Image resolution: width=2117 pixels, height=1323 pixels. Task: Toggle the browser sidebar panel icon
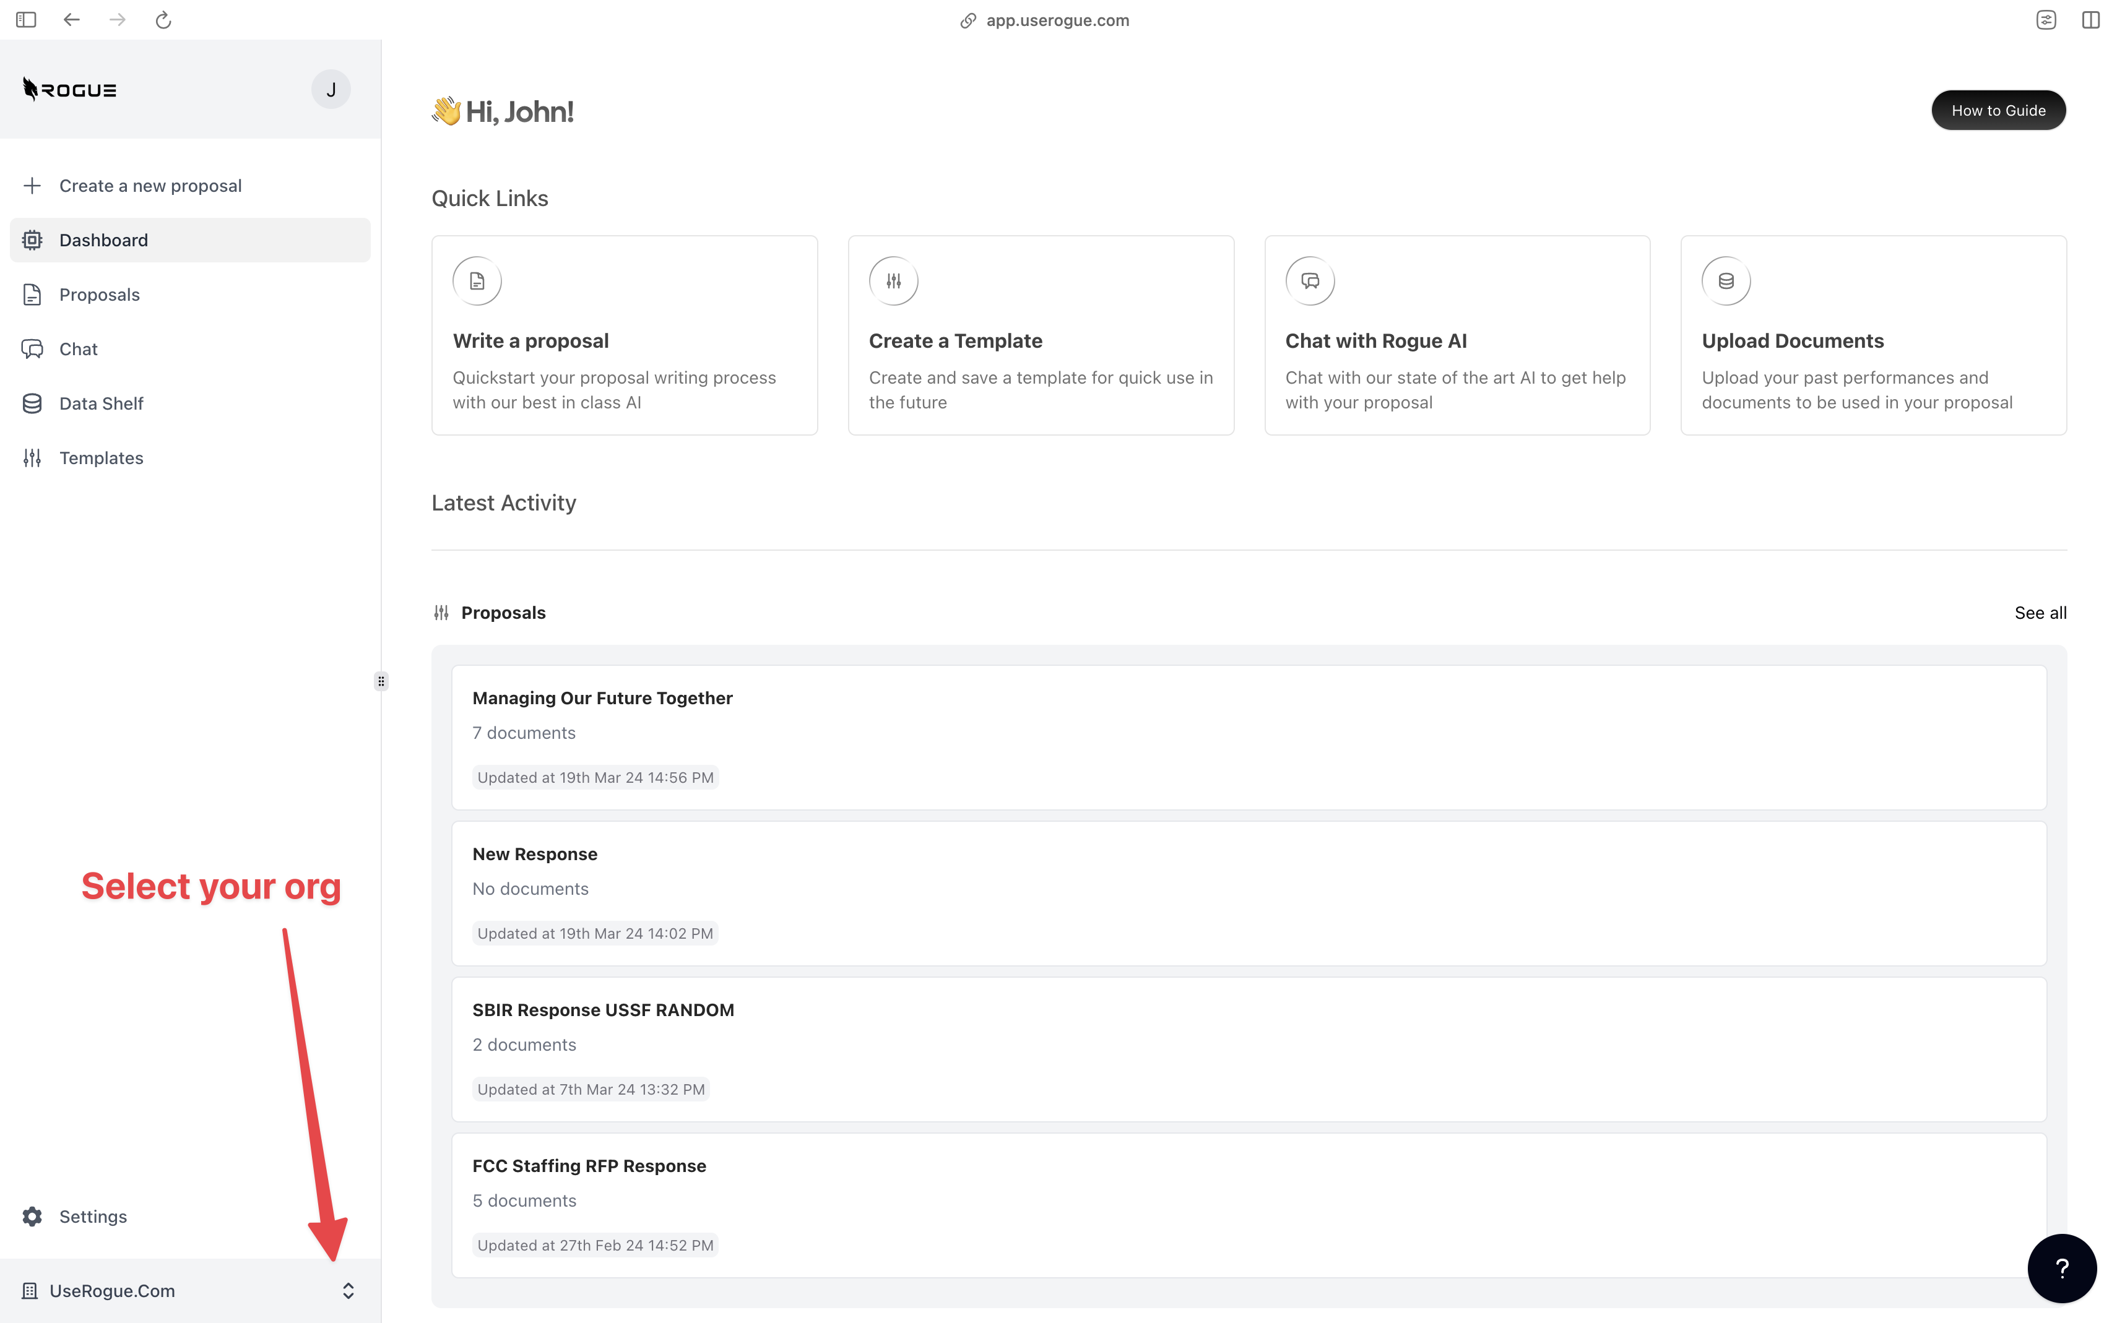point(26,20)
